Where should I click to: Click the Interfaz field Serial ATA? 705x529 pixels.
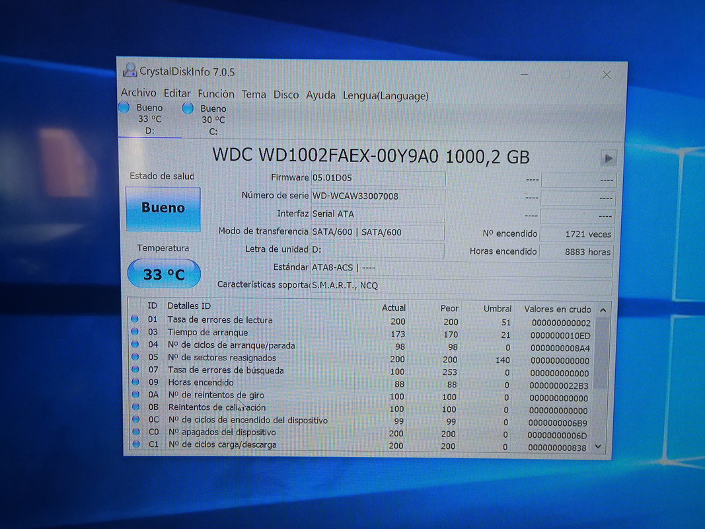[x=378, y=214]
